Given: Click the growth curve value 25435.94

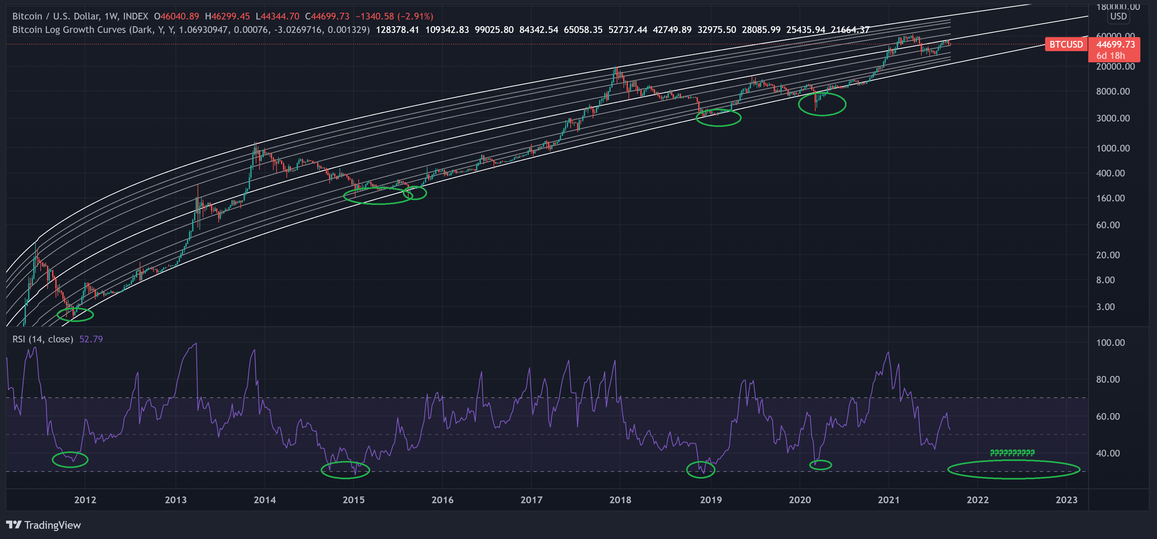Looking at the screenshot, I should (x=805, y=30).
